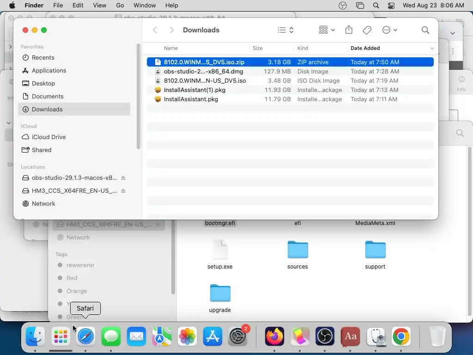The width and height of the screenshot is (473, 355).
Task: Click the iso.zip file icon
Action: click(x=158, y=62)
